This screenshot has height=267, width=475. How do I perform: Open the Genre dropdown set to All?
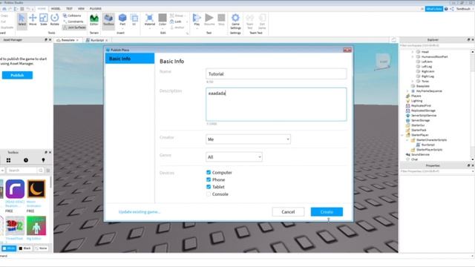pos(234,156)
